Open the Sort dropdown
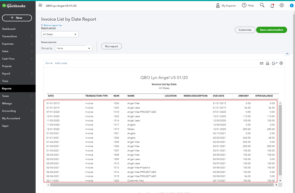295x193 pixels. point(49,63)
